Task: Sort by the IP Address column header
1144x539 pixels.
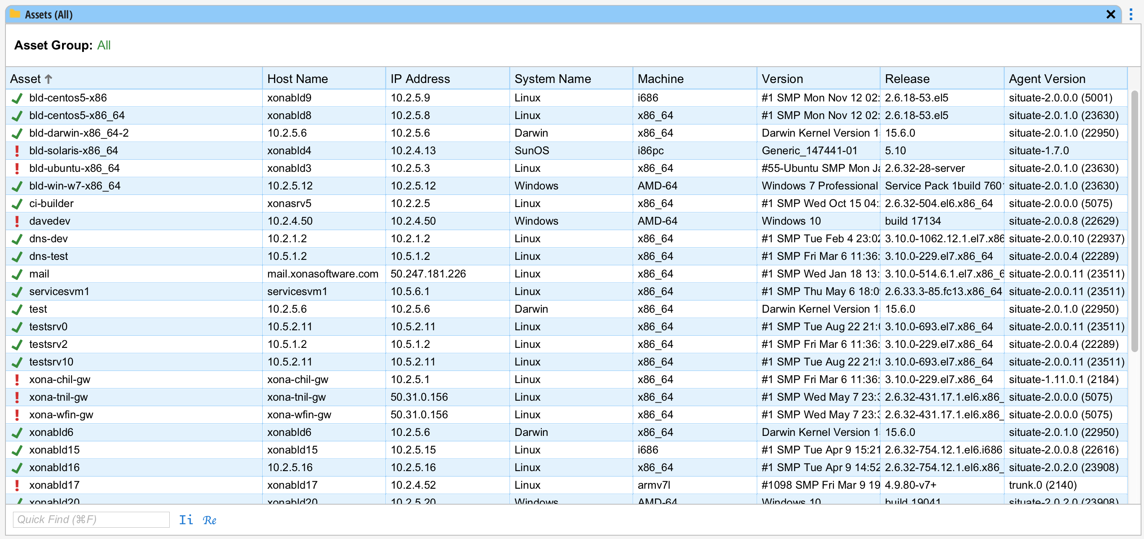Action: [x=419, y=79]
